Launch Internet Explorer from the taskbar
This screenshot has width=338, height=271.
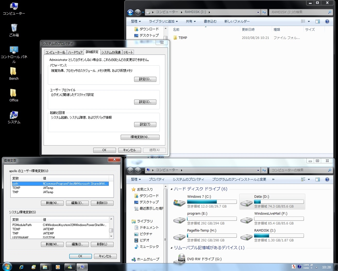point(21,267)
